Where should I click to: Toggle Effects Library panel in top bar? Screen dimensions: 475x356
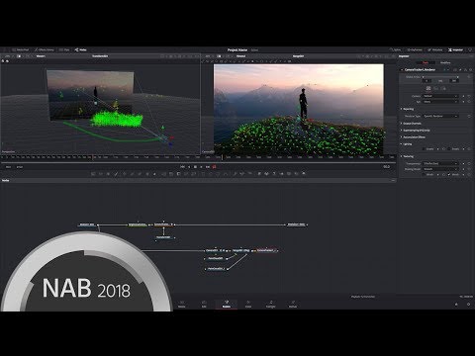pos(45,49)
